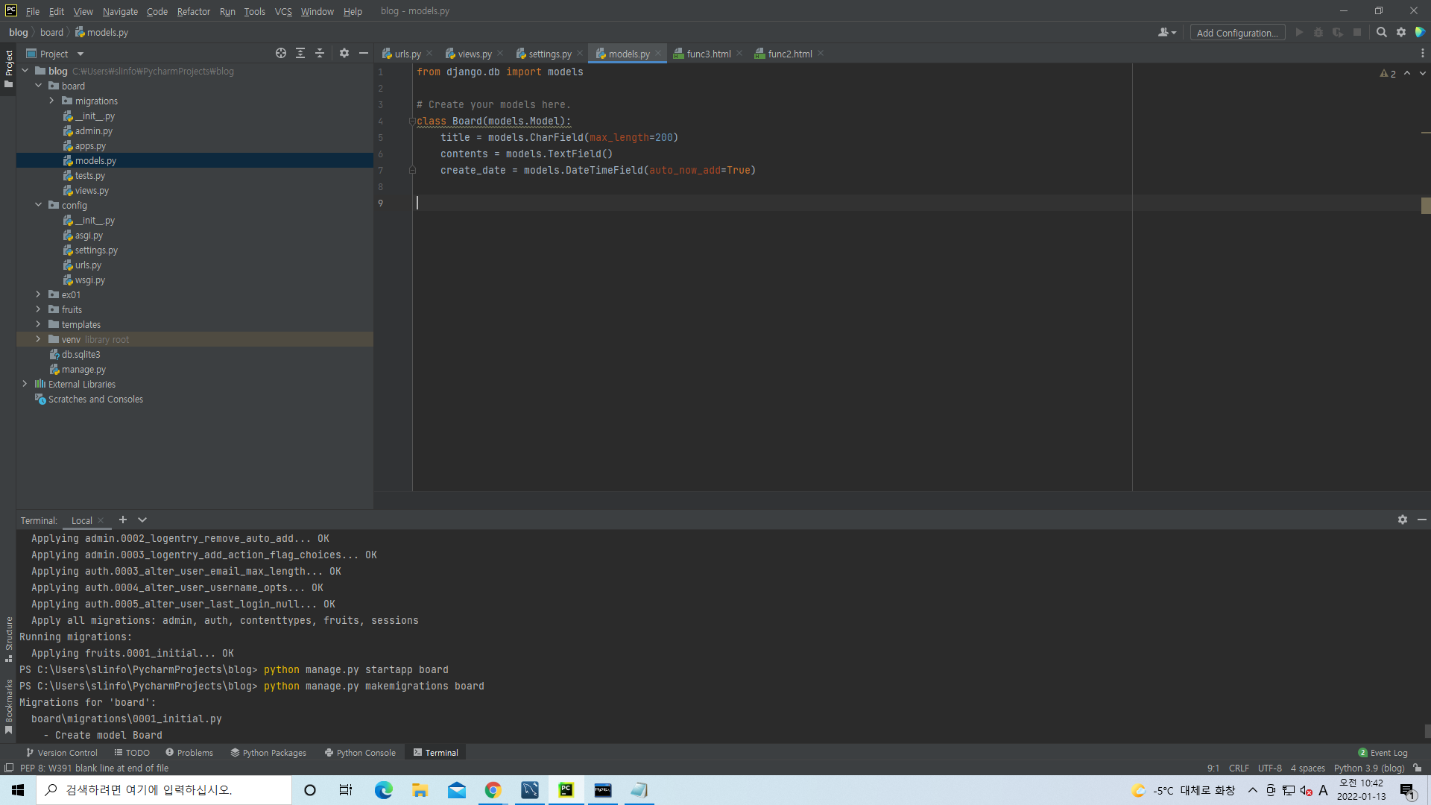This screenshot has height=805, width=1431.
Task: Open terminal settings gear icon
Action: 1402,520
